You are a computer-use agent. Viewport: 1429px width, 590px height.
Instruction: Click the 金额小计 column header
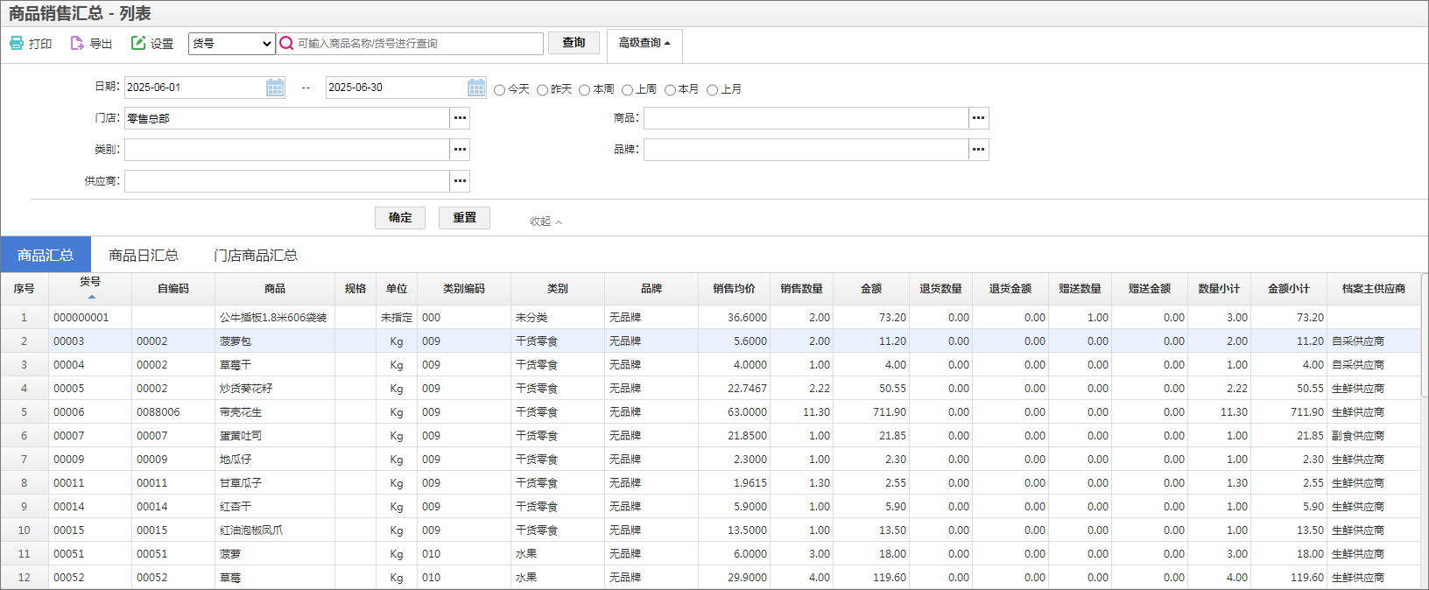1289,288
